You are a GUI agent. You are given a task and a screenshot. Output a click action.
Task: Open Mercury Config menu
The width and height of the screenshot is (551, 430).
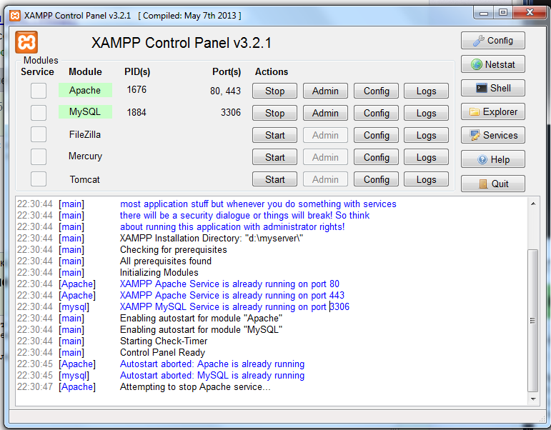tap(376, 157)
